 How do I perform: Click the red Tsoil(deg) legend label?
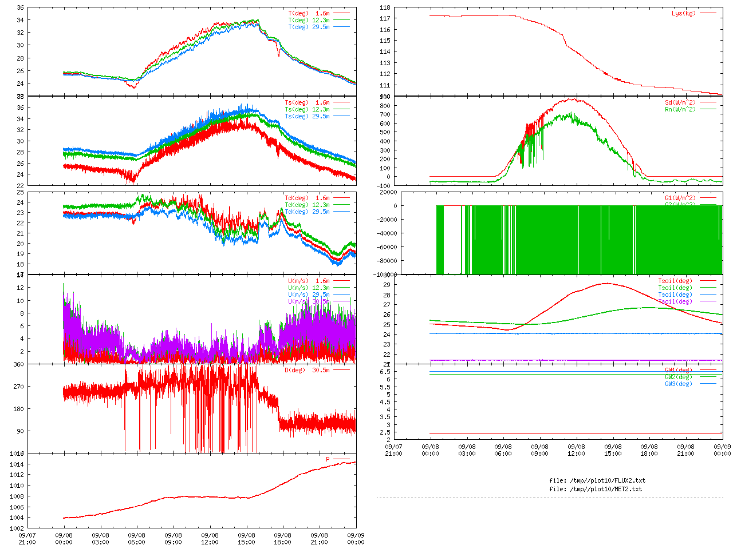click(x=675, y=281)
